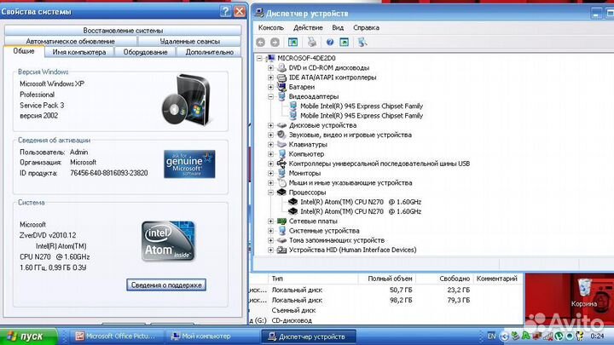Click the console tree view toolbar icon
The height and width of the screenshot is (345, 614).
pyautogui.click(x=293, y=43)
